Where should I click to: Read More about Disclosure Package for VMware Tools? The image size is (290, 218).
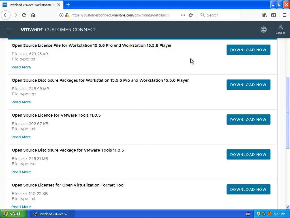21,172
